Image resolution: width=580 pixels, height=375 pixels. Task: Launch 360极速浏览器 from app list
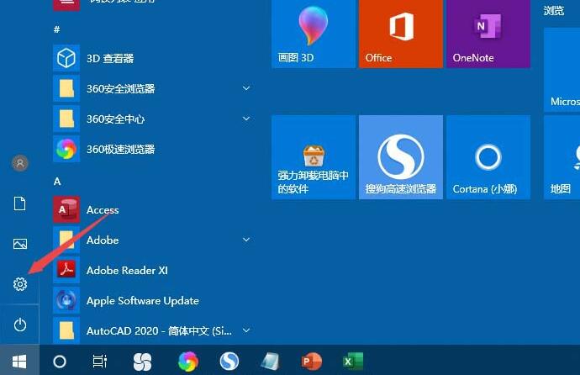120,149
